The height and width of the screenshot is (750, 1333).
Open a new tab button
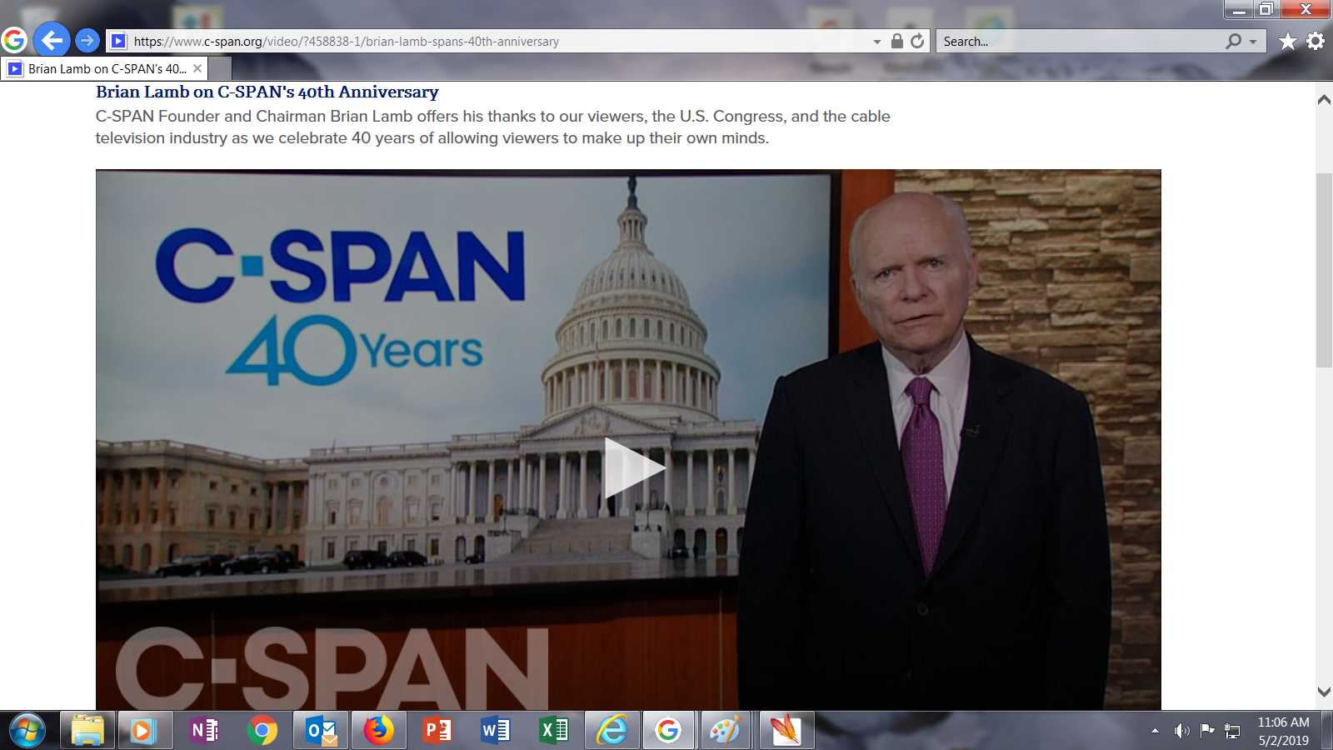(219, 69)
